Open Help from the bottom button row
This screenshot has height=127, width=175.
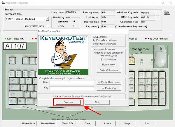click(x=127, y=124)
